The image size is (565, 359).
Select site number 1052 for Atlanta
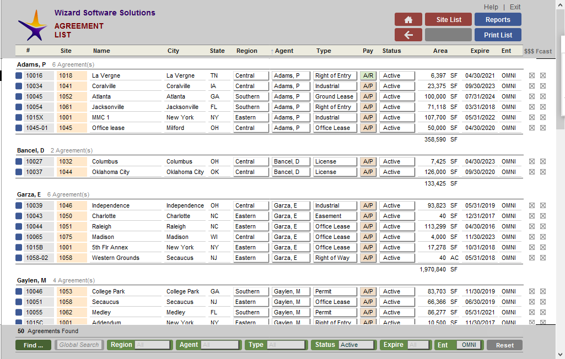point(72,96)
